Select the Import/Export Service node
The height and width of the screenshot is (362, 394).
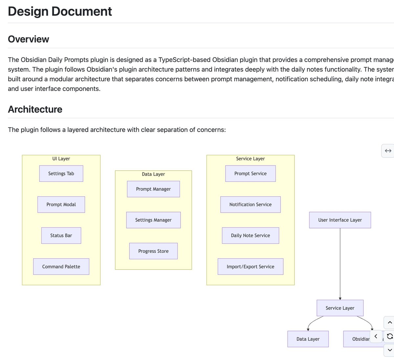tap(250, 266)
